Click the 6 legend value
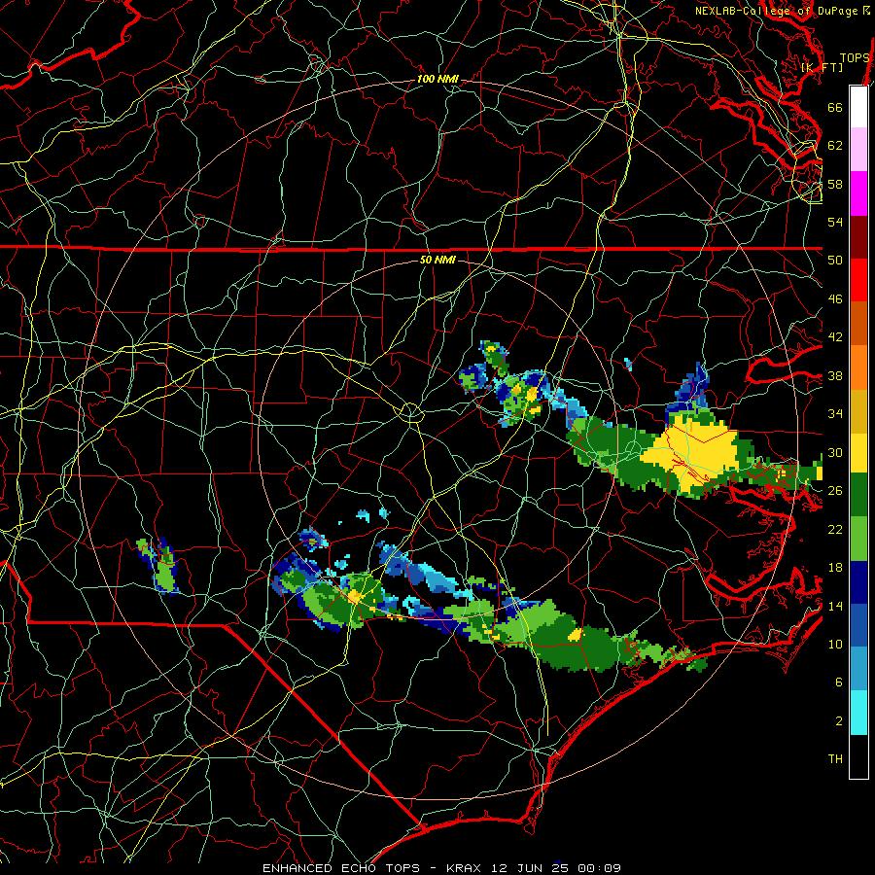The width and height of the screenshot is (875, 875). 838,682
